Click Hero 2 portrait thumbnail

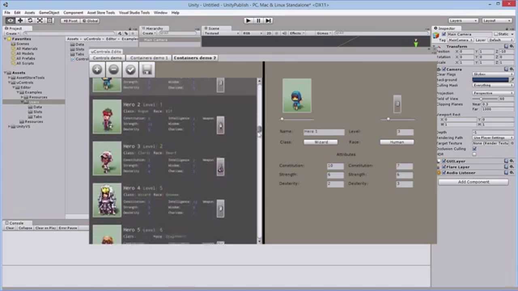pyautogui.click(x=107, y=116)
